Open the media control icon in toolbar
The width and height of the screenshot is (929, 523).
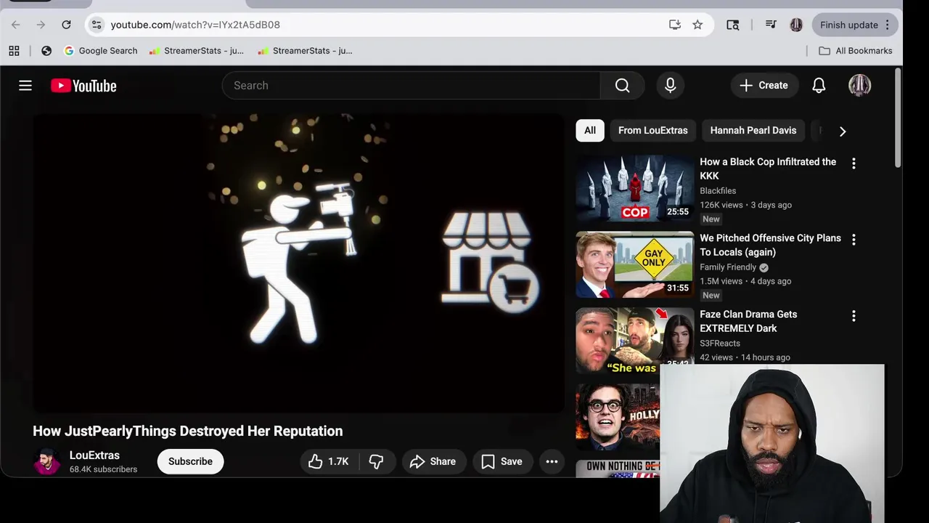(771, 25)
